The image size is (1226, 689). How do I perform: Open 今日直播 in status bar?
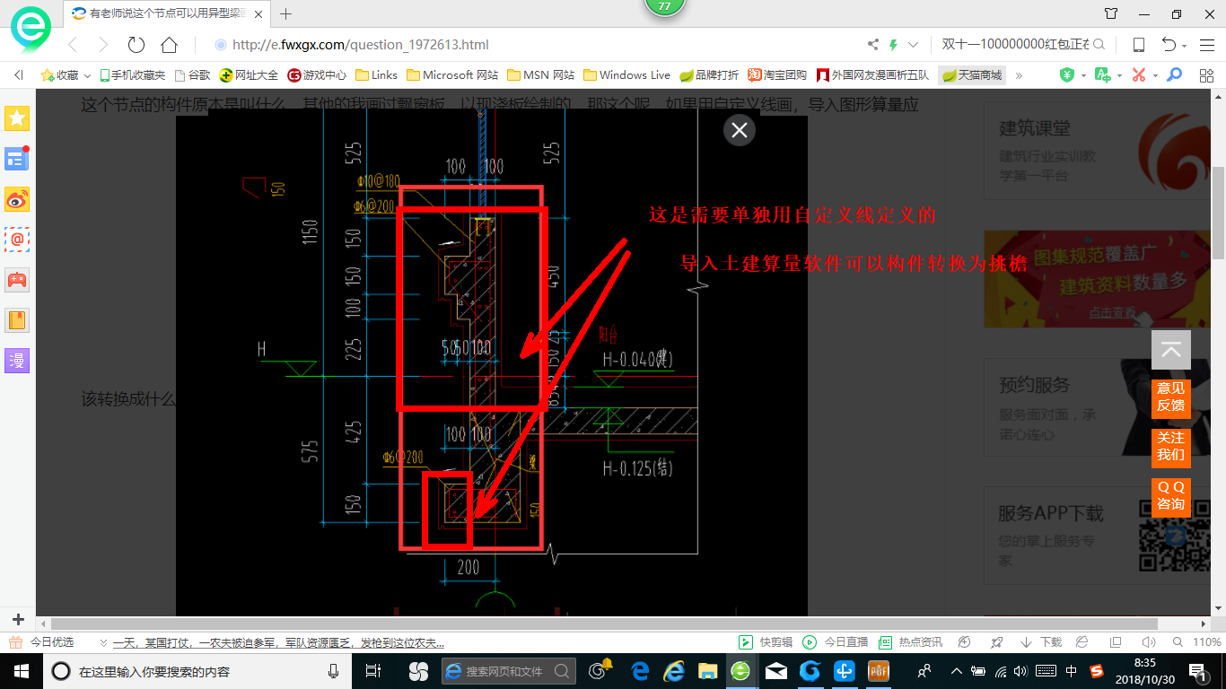point(836,642)
